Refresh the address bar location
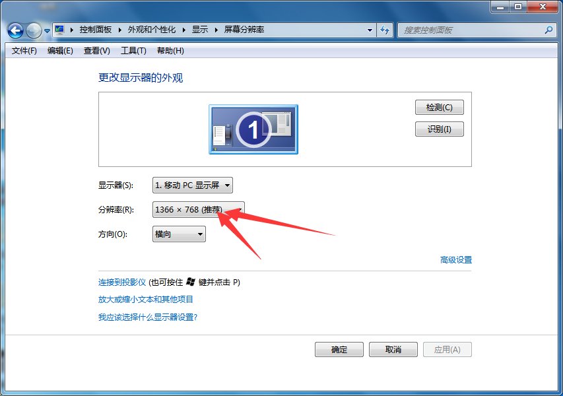 (385, 30)
